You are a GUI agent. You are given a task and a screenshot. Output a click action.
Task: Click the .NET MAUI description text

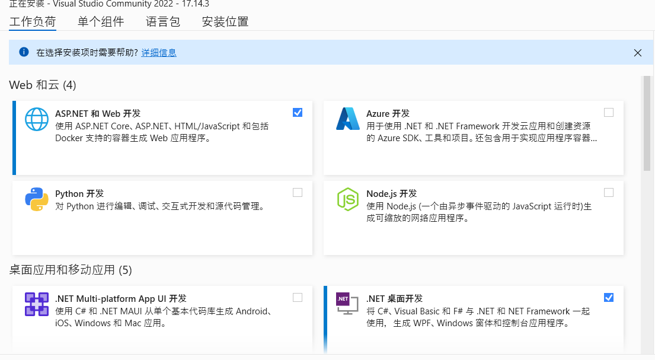[x=165, y=317]
